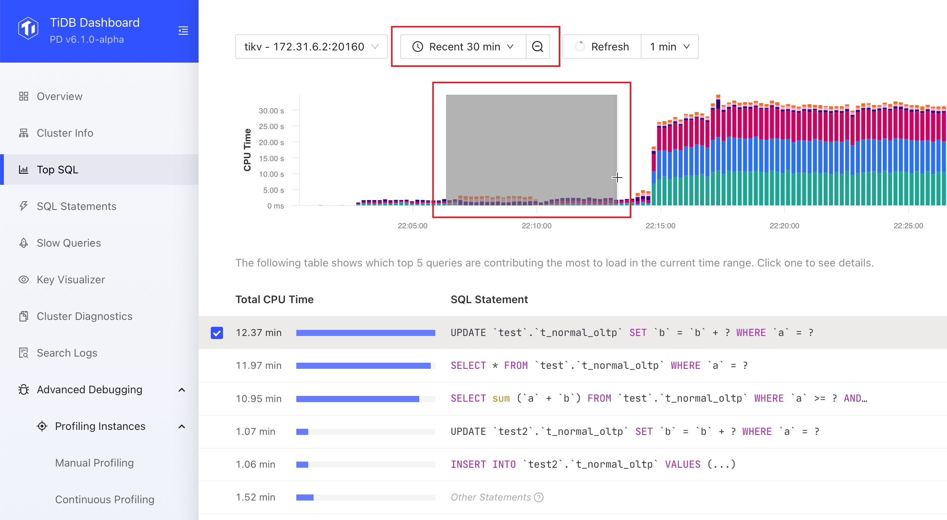Open the Recent 30 min time range dropdown
This screenshot has height=520, width=947.
point(463,47)
